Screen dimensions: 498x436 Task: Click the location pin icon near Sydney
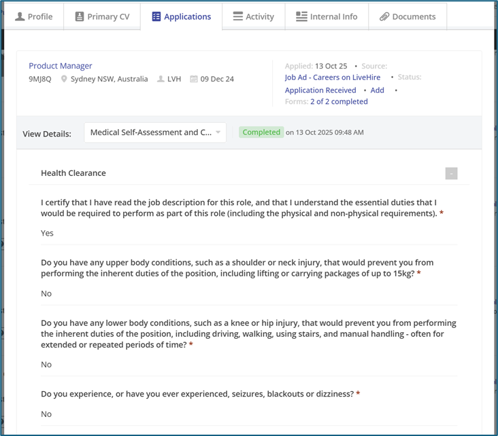tap(64, 79)
